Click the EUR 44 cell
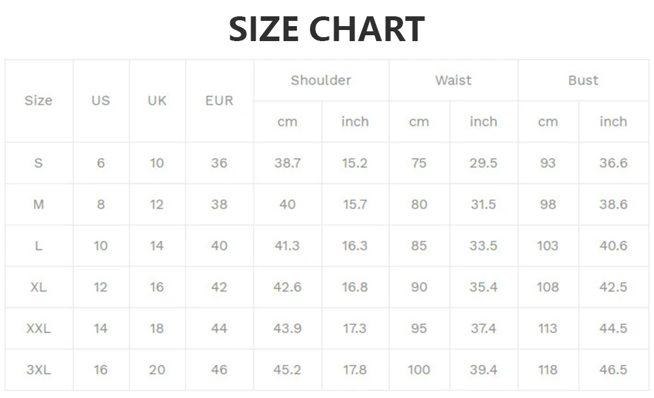This screenshot has width=654, height=398. 219,328
